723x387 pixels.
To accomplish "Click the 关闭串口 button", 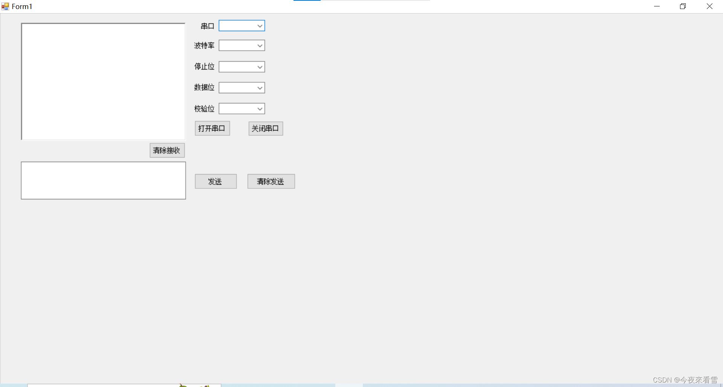I will (266, 128).
